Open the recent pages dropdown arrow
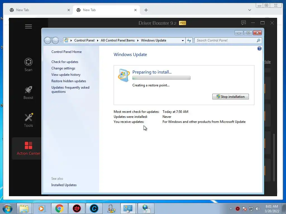Image resolution: width=286 pixels, height=214 pixels. click(61, 41)
